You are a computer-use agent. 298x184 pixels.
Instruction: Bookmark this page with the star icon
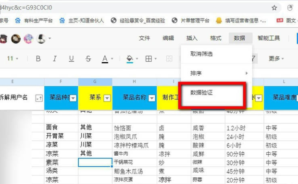pos(274,8)
